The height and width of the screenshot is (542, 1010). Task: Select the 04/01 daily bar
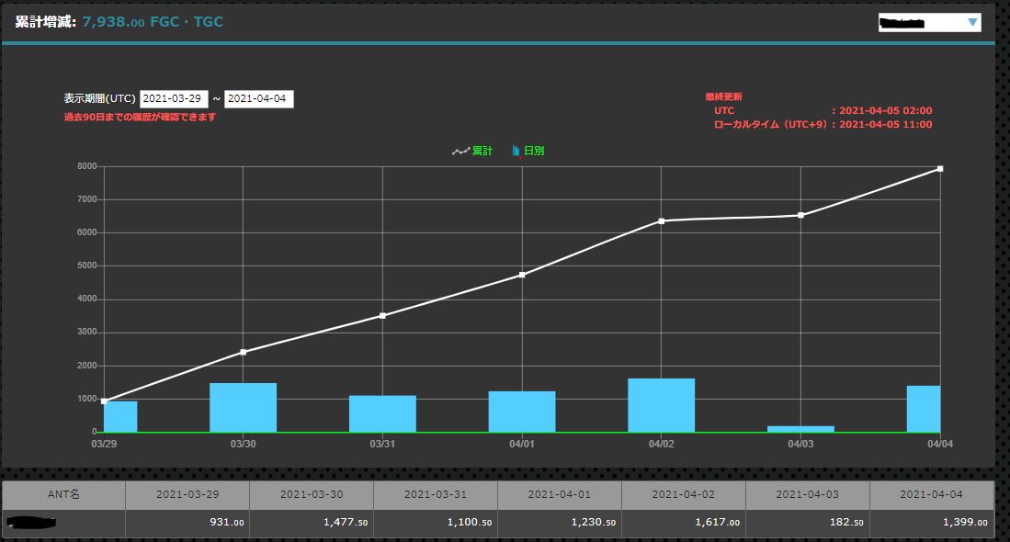coord(522,412)
